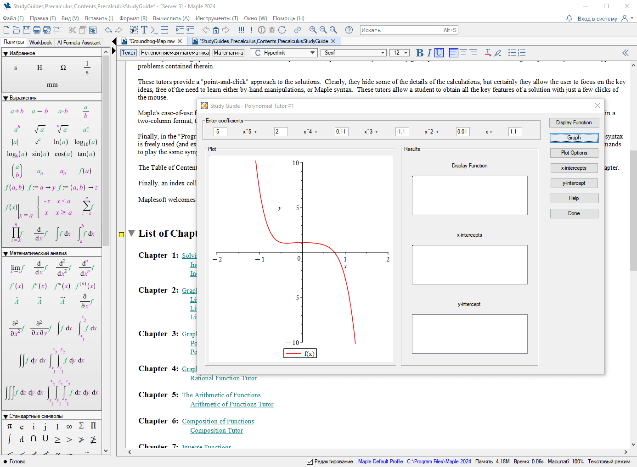Viewport: 637px width, 467px height.
Task: Click the Save floppy disk icon
Action: 27,30
